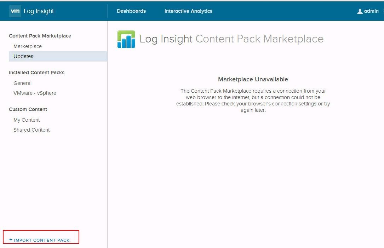This screenshot has width=384, height=248.
Task: Open the admin account dropdown
Action: (371, 11)
